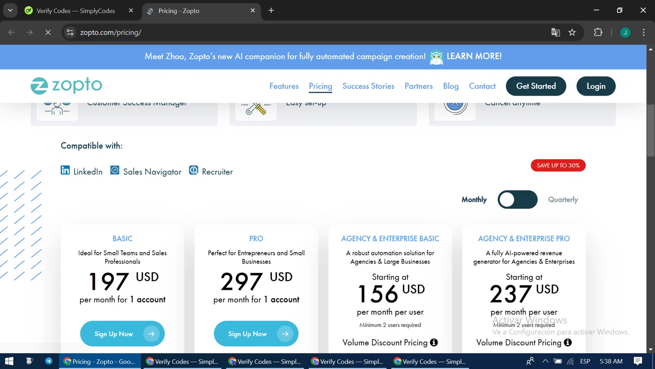Click the scrollbar down arrow

(651, 349)
